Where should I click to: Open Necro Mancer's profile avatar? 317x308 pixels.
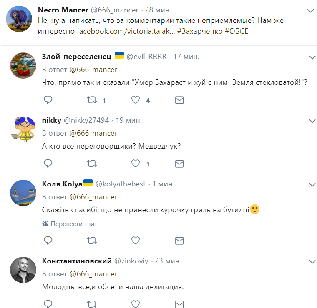coord(20,20)
